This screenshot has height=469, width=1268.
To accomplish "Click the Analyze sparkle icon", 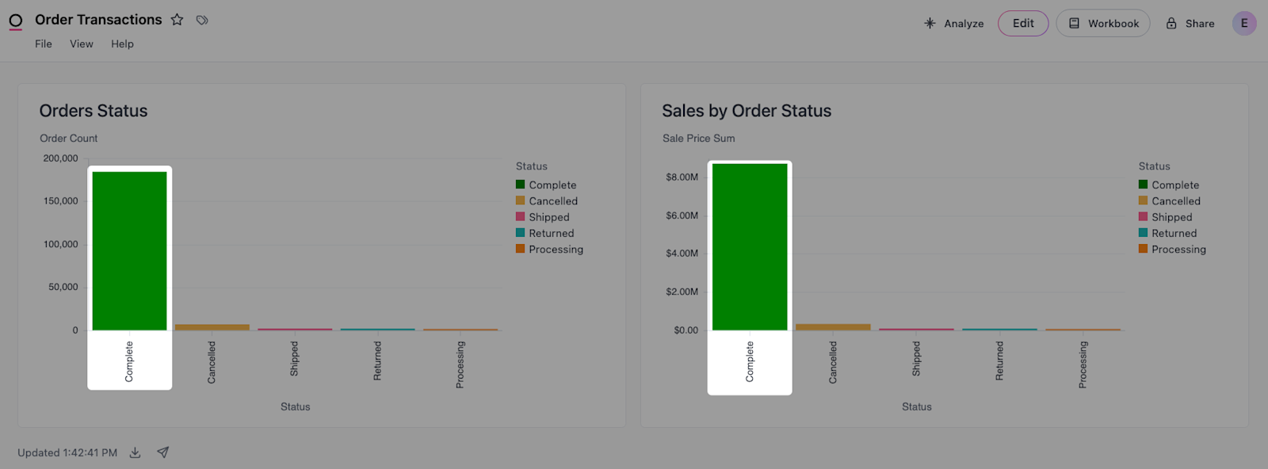I will click(x=930, y=24).
